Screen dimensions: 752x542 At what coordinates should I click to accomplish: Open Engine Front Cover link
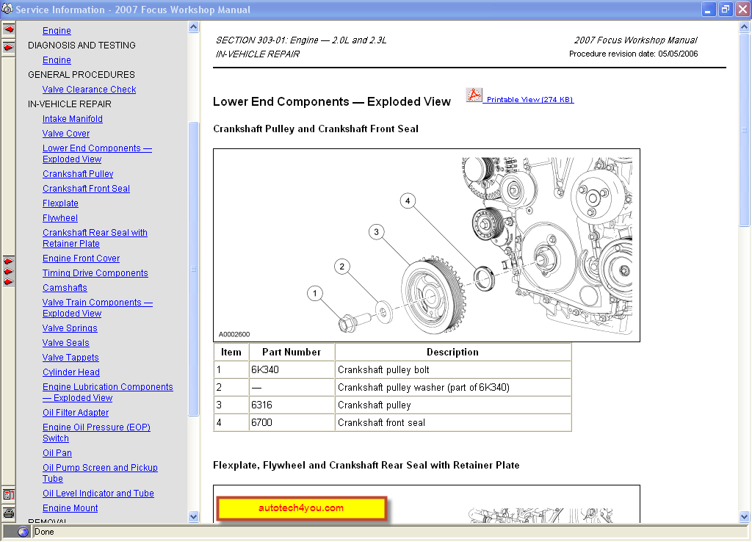pyautogui.click(x=81, y=259)
